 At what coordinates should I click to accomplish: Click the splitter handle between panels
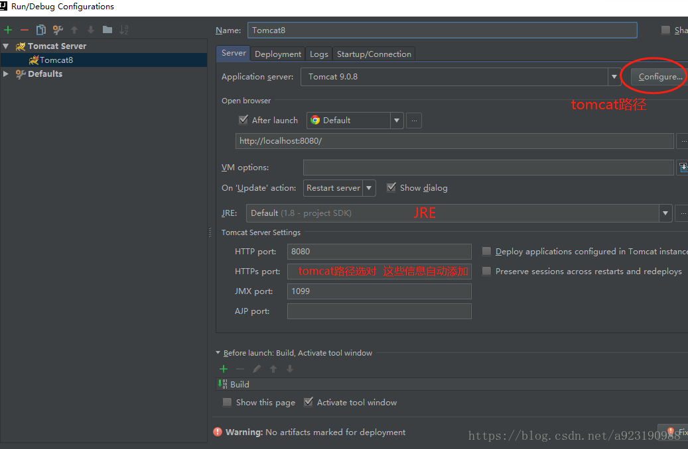pyautogui.click(x=210, y=232)
